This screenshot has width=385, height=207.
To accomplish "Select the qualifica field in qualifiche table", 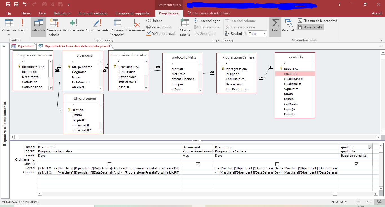I will [295, 74].
